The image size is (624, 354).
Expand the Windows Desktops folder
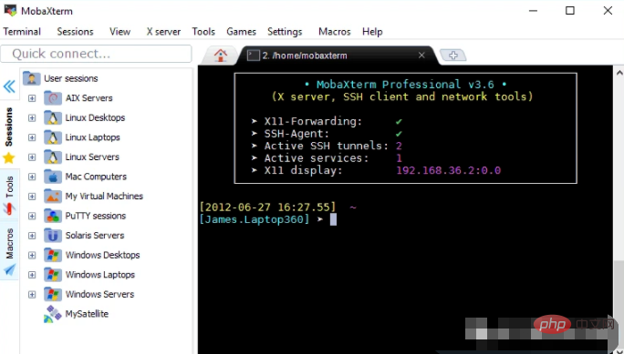click(x=32, y=255)
